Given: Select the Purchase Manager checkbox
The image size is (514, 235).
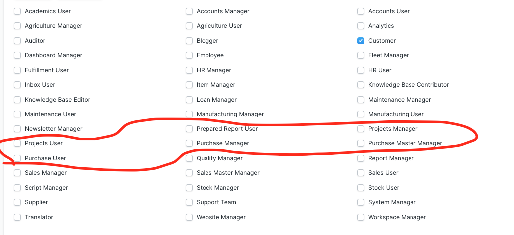Looking at the screenshot, I should (x=189, y=143).
